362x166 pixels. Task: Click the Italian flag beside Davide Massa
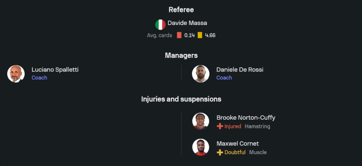coord(160,25)
